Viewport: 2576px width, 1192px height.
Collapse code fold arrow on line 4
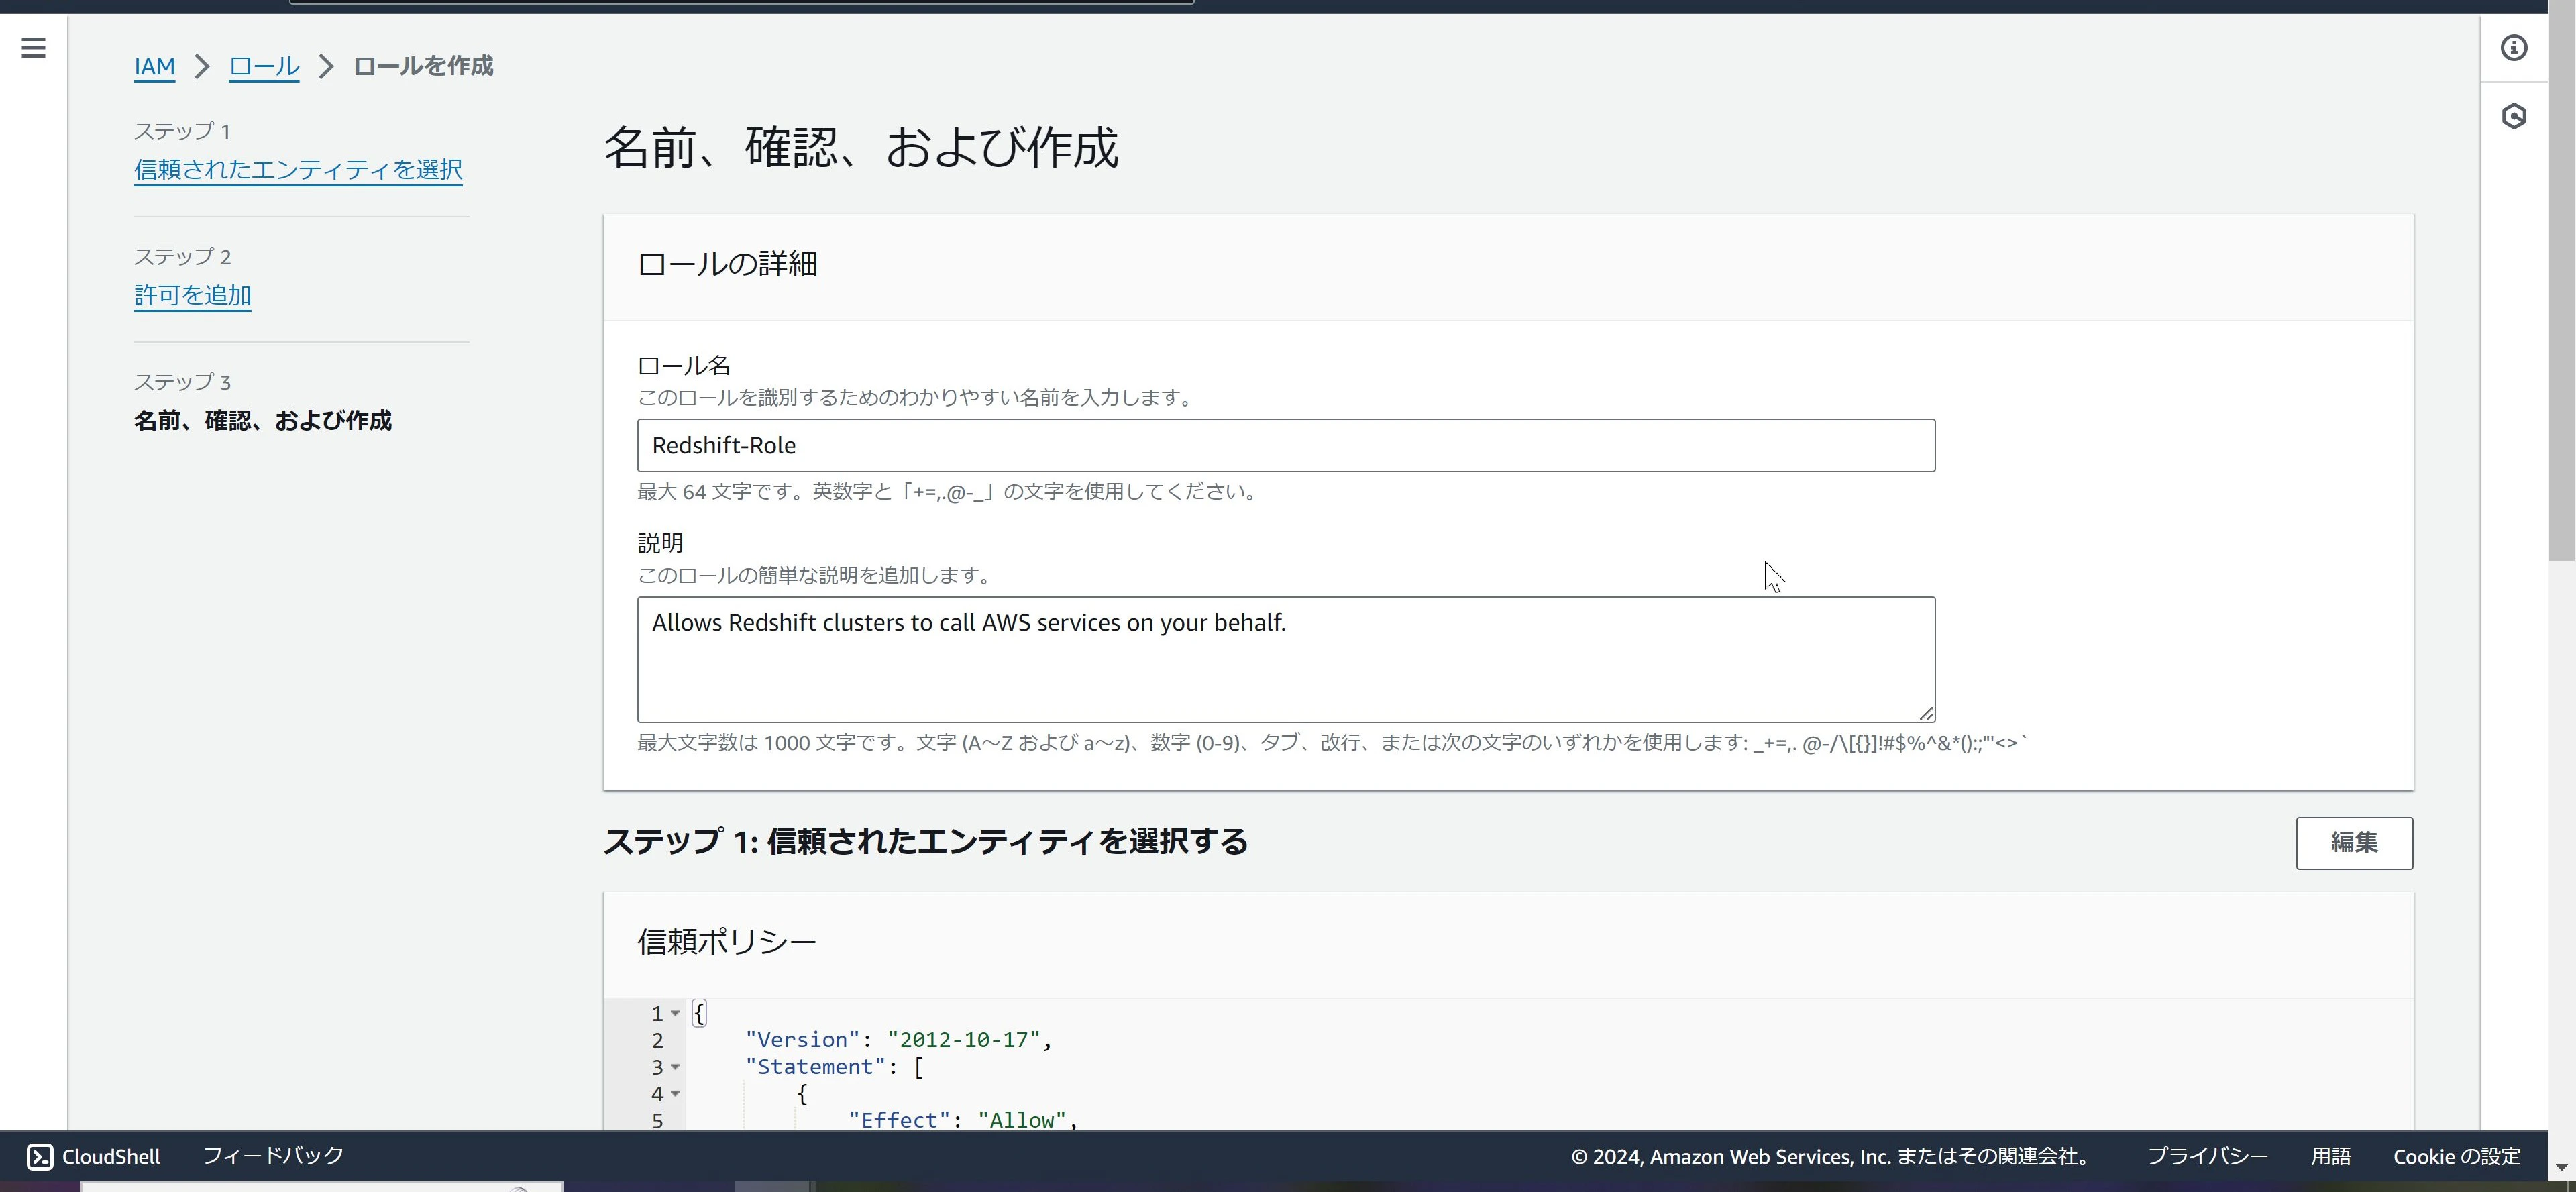pos(675,1094)
